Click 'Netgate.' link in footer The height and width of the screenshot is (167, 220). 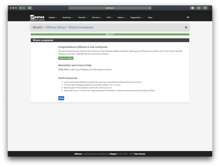113,154
